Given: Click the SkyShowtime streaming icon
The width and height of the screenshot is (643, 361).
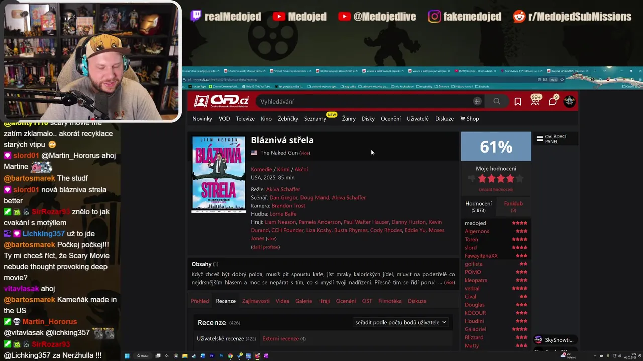Looking at the screenshot, I should coord(539,340).
